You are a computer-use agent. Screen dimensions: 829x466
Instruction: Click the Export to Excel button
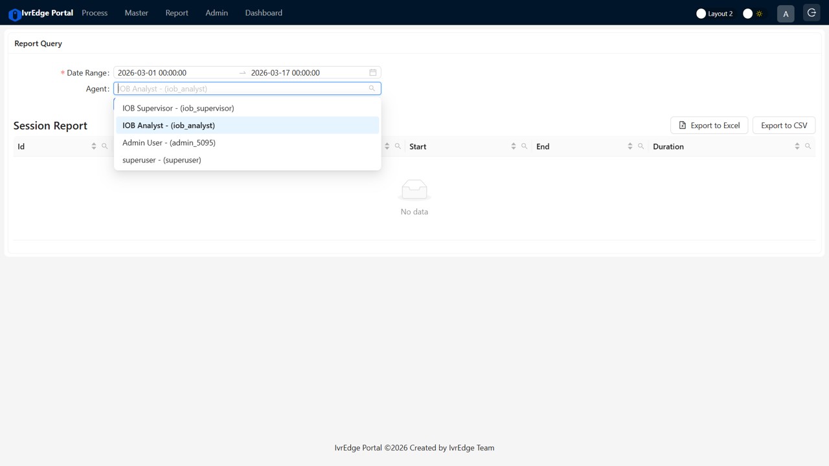[x=709, y=125]
